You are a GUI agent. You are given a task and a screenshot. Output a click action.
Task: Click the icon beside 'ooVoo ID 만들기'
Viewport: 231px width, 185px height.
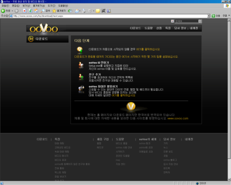81,65
